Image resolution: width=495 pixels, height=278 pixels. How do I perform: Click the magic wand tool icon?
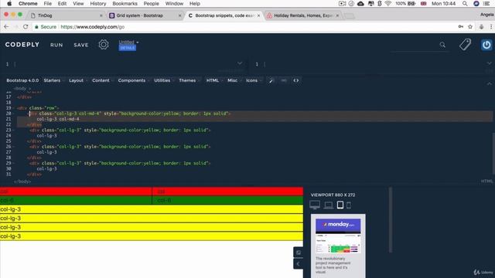[x=271, y=80]
